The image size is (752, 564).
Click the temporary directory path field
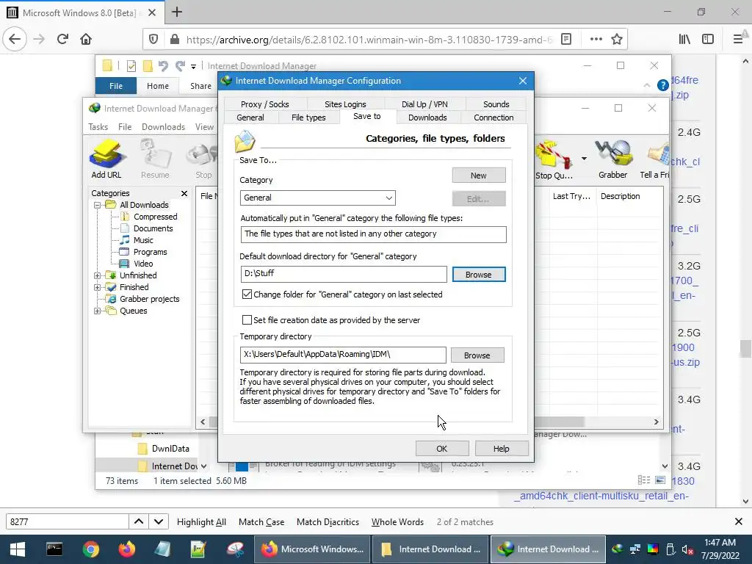pyautogui.click(x=343, y=355)
